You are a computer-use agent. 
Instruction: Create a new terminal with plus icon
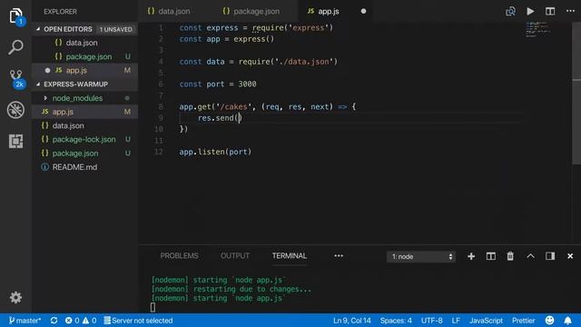pos(471,256)
